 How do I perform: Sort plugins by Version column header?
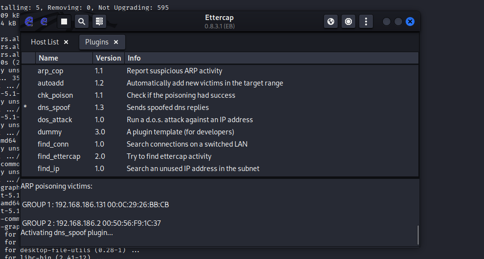(108, 58)
